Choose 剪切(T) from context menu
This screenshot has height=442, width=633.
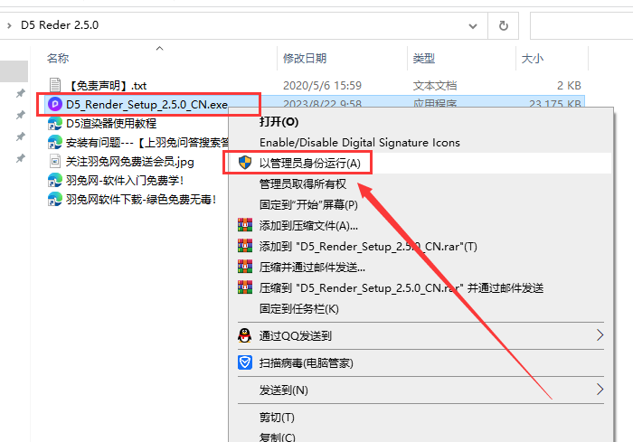(277, 417)
